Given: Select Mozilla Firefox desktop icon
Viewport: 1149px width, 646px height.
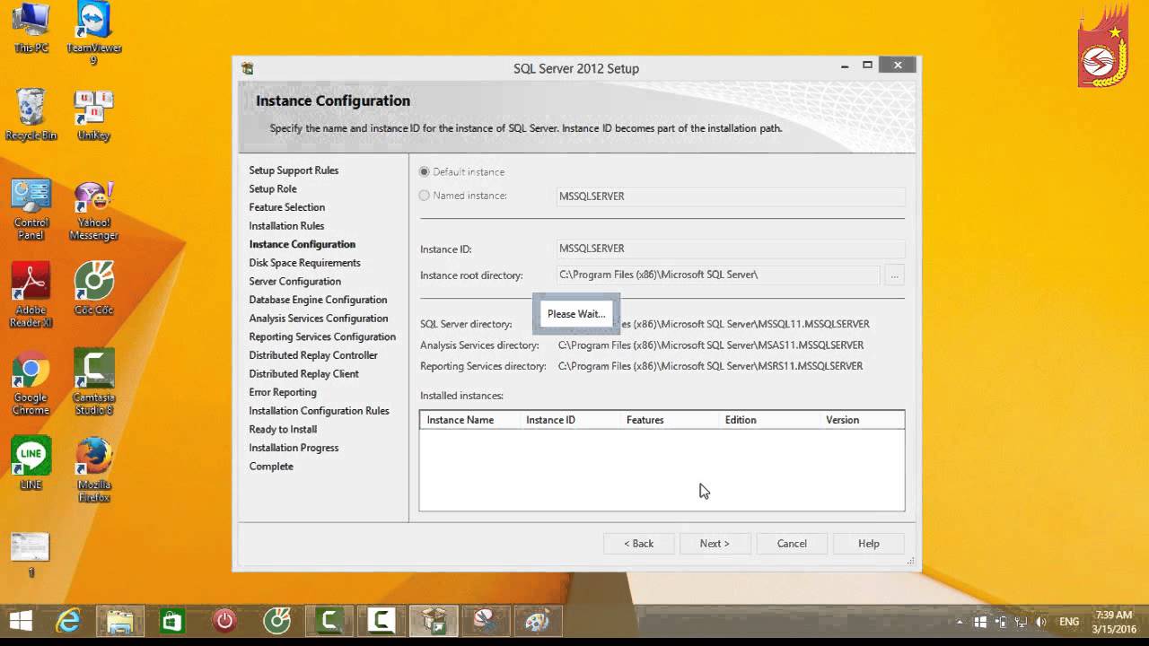Looking at the screenshot, I should [x=93, y=470].
